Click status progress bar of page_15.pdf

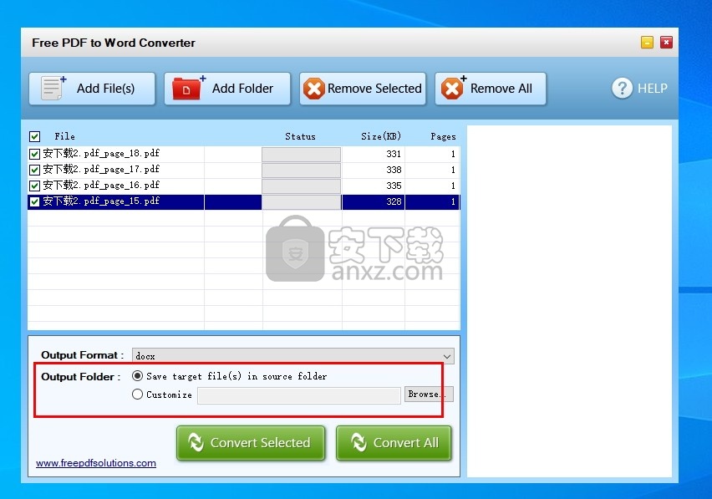coord(301,202)
